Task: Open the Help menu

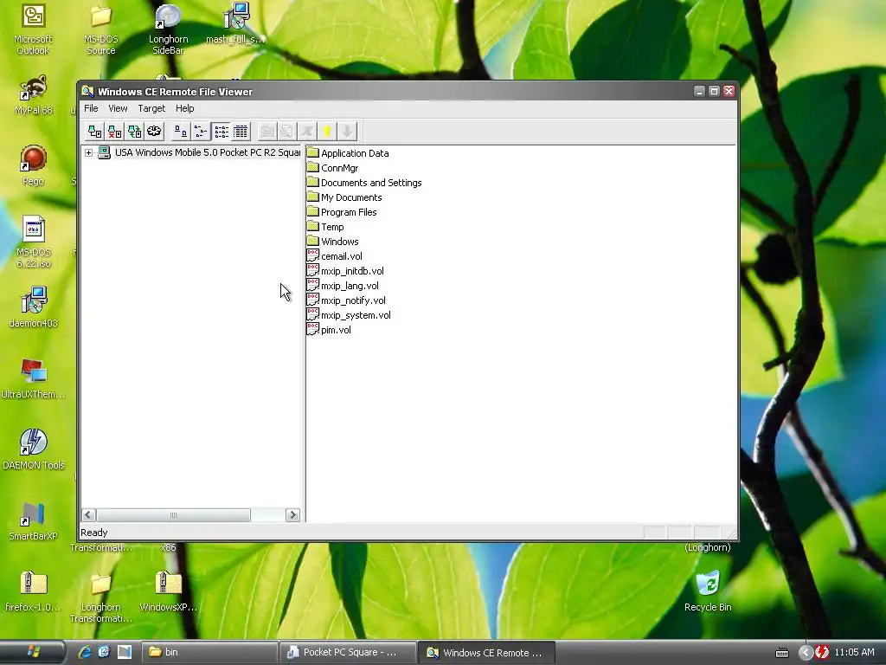Action: (185, 108)
